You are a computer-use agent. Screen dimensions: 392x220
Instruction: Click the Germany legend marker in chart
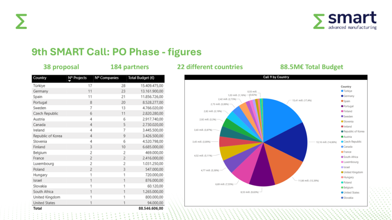tap(342, 96)
